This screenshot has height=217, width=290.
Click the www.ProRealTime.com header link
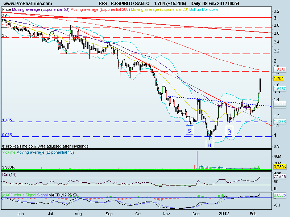[28, 4]
